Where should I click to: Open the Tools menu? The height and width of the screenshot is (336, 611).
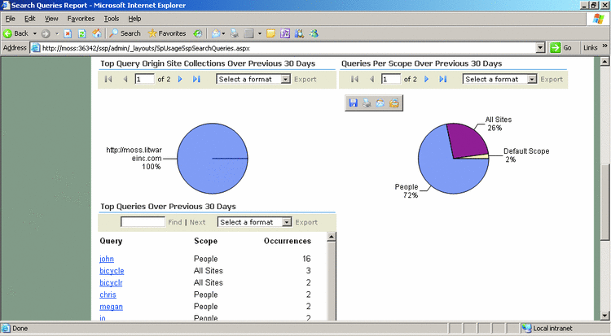[111, 19]
